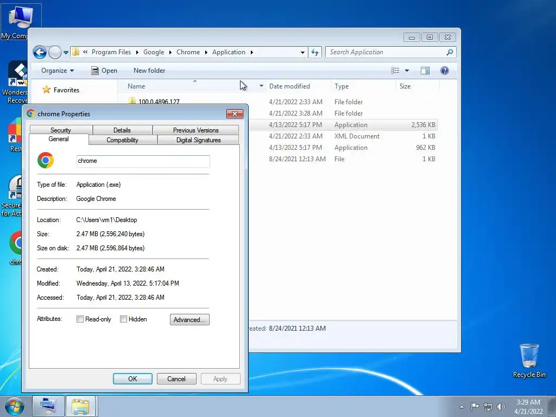Open view options dropdown arrow
This screenshot has height=417, width=556.
407,71
